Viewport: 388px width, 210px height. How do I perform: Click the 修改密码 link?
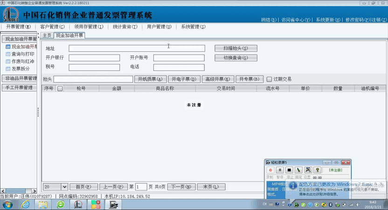(x=358, y=20)
